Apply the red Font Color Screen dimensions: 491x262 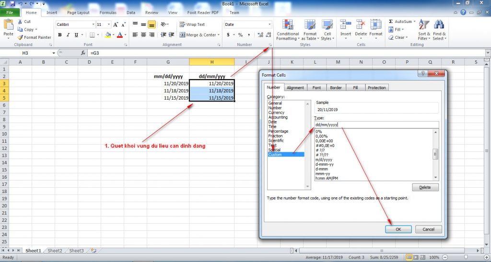[119, 34]
